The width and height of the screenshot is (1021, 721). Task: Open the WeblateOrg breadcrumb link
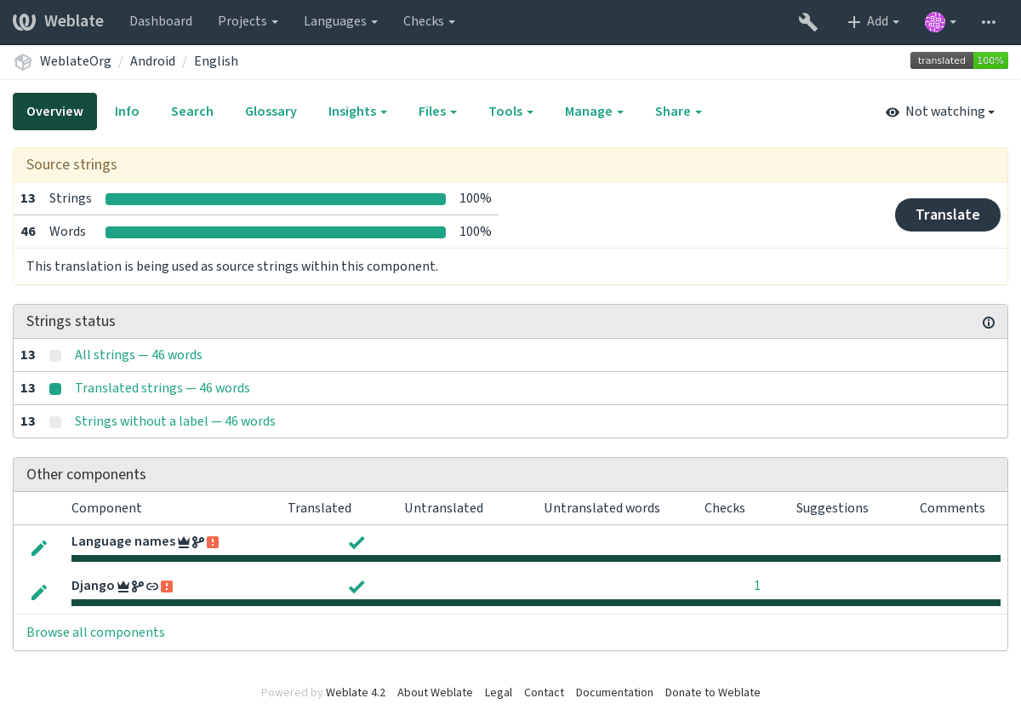(x=75, y=61)
